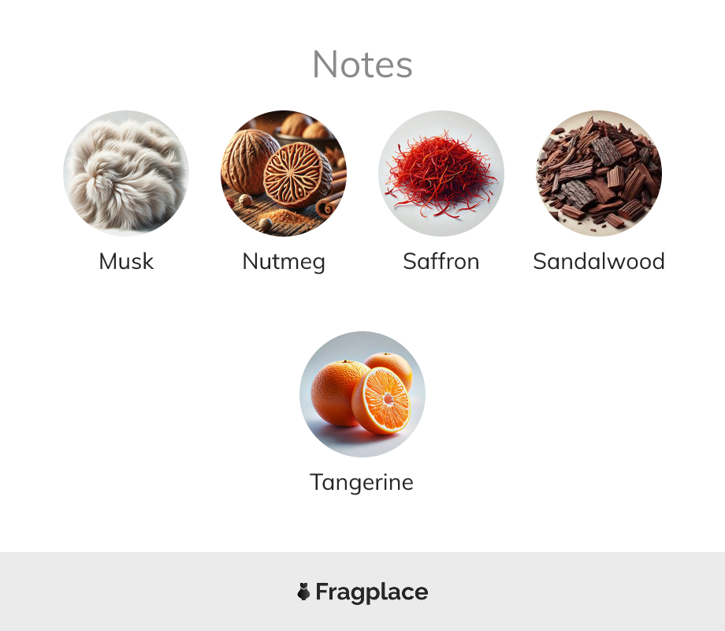This screenshot has width=725, height=631.
Task: Select the Tangerine fruit note image
Action: click(x=362, y=394)
